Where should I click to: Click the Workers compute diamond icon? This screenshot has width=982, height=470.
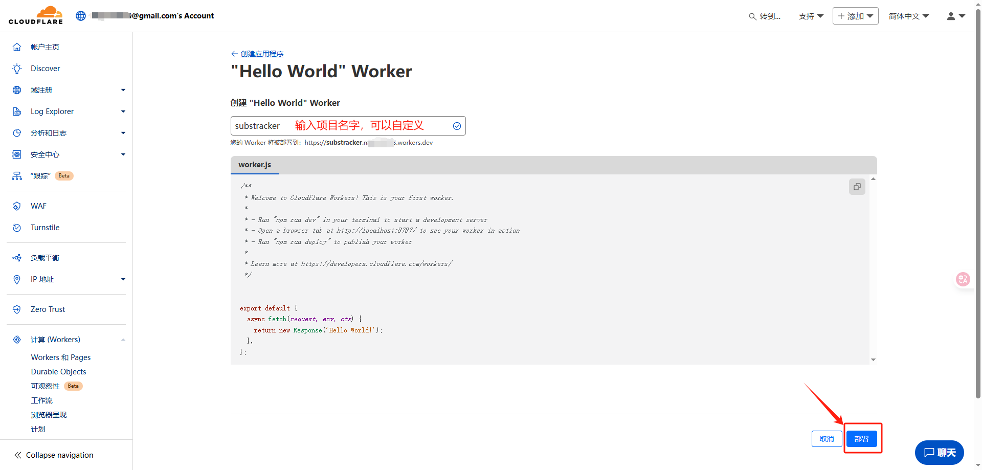click(17, 340)
